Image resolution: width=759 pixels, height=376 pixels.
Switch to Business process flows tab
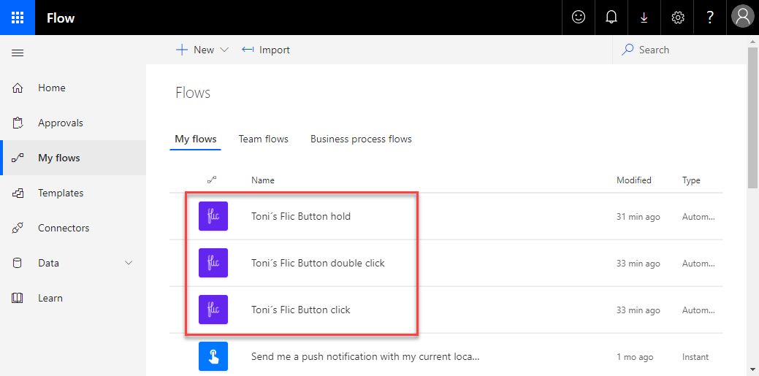point(361,139)
